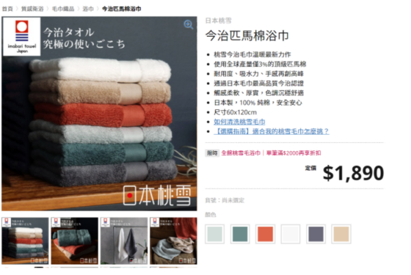The image size is (411, 275).
Task: Open the 毛巾織品 breadcrumb
Action: (x=63, y=9)
